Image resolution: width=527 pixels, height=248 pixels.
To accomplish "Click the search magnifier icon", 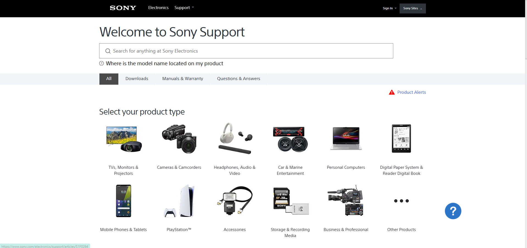I will 108,51.
